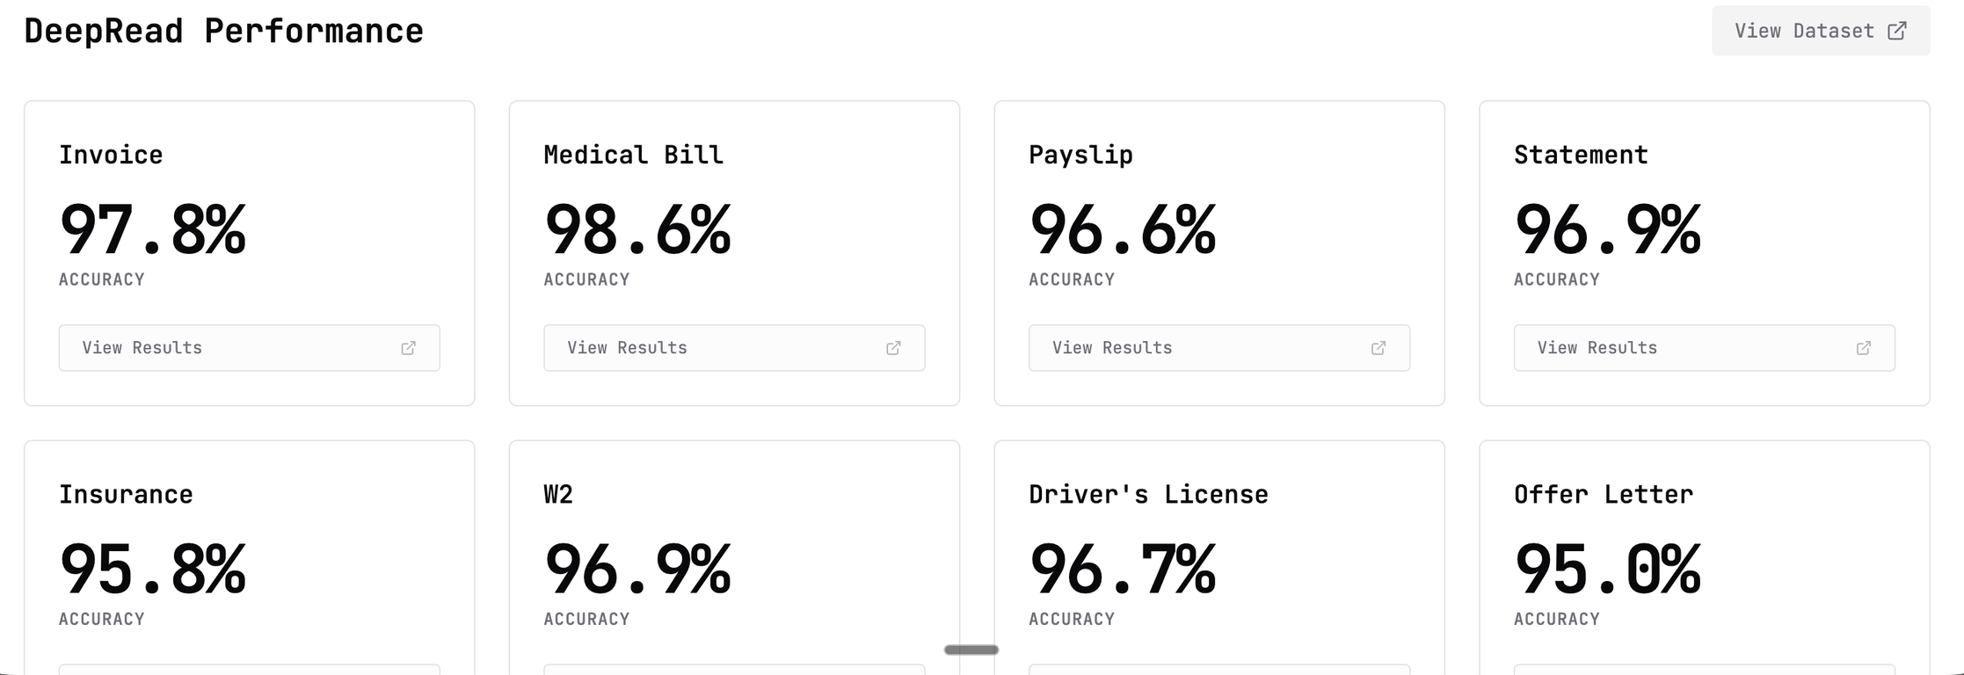Image resolution: width=1964 pixels, height=675 pixels.
Task: Select the Offer Letter card title
Action: click(1604, 494)
